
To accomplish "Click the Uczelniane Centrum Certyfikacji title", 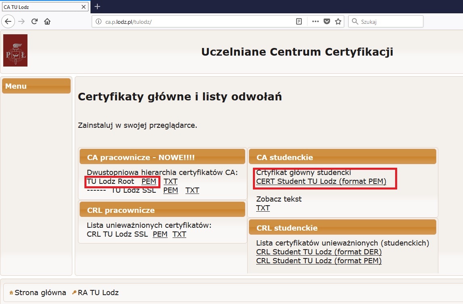I will coord(297,52).
